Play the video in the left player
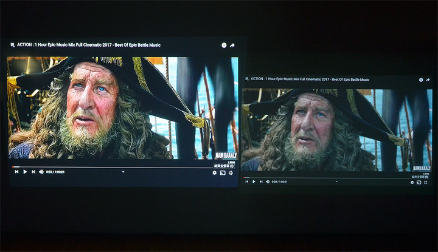The width and height of the screenshot is (438, 252). (25, 172)
